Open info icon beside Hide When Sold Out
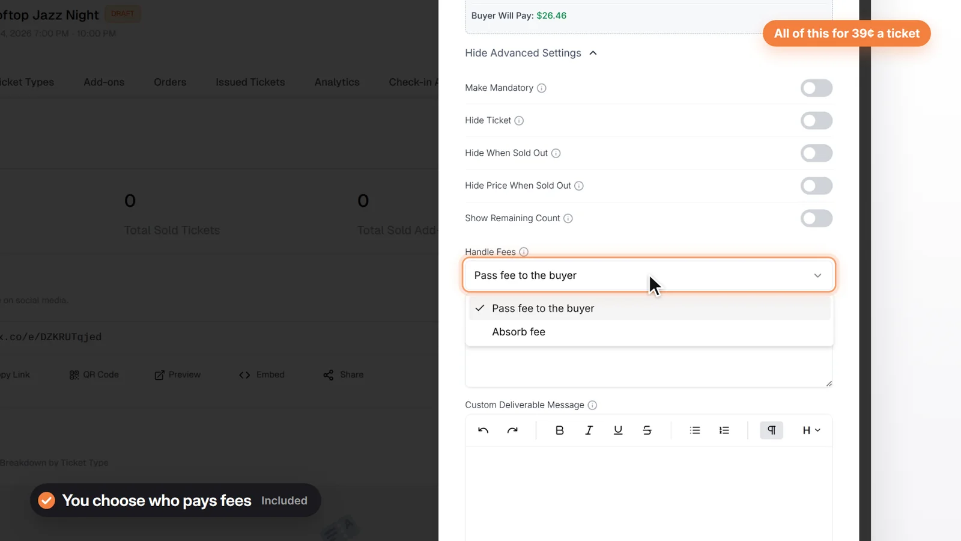Viewport: 961px width, 541px height. (x=556, y=153)
